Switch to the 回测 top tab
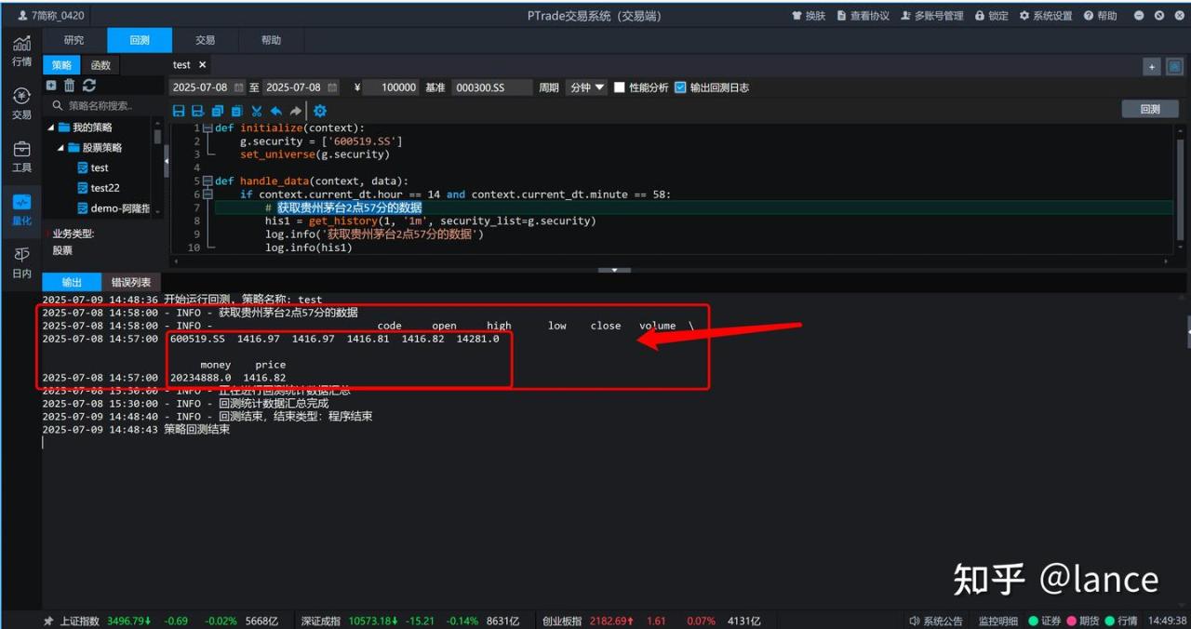Viewport: 1191px width, 629px height. pyautogui.click(x=140, y=40)
